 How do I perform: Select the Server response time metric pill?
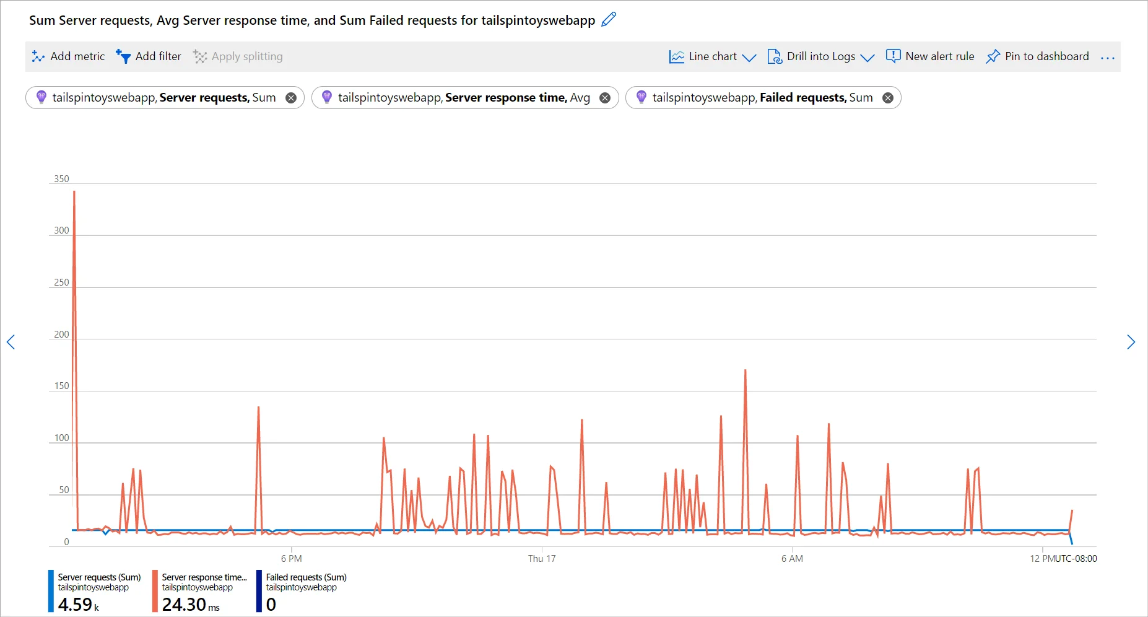(464, 97)
